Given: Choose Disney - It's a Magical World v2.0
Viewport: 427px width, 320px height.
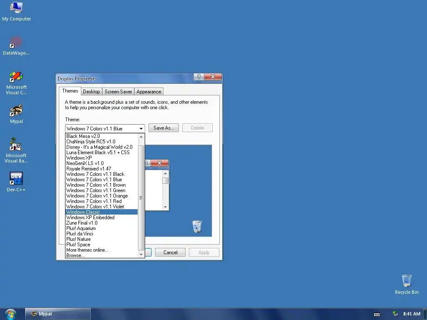Looking at the screenshot, I should (x=102, y=147).
